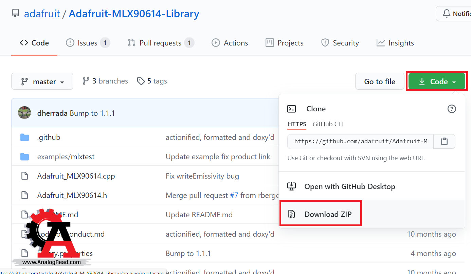Go to the Actions tab
471x274 pixels.
pyautogui.click(x=230, y=43)
